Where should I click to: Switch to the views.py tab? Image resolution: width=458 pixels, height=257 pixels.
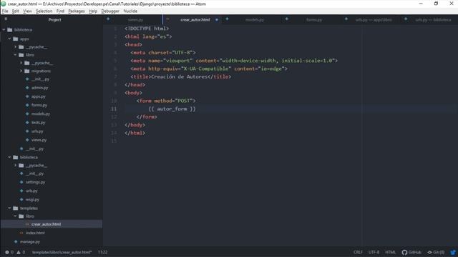(x=135, y=20)
